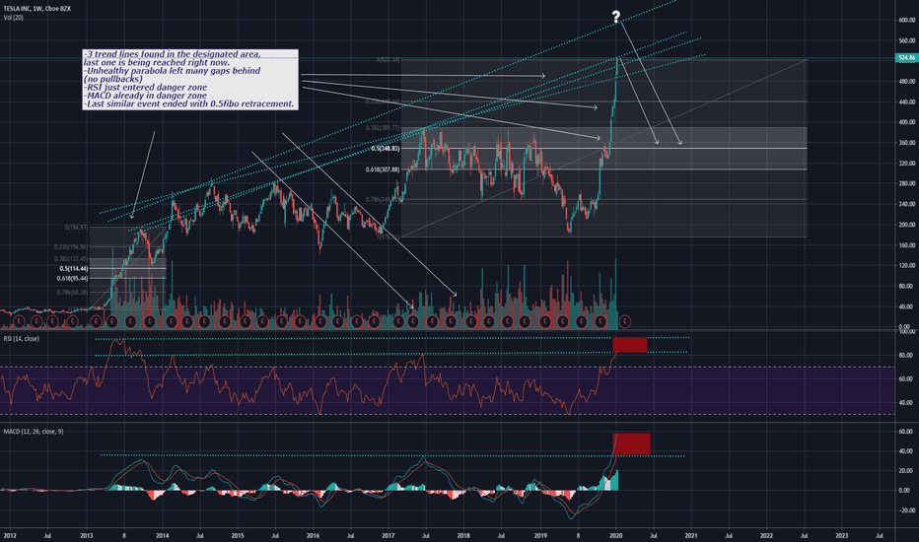Click the 2012 label on the time axis
Screen dimensions: 919x542
pyautogui.click(x=10, y=535)
